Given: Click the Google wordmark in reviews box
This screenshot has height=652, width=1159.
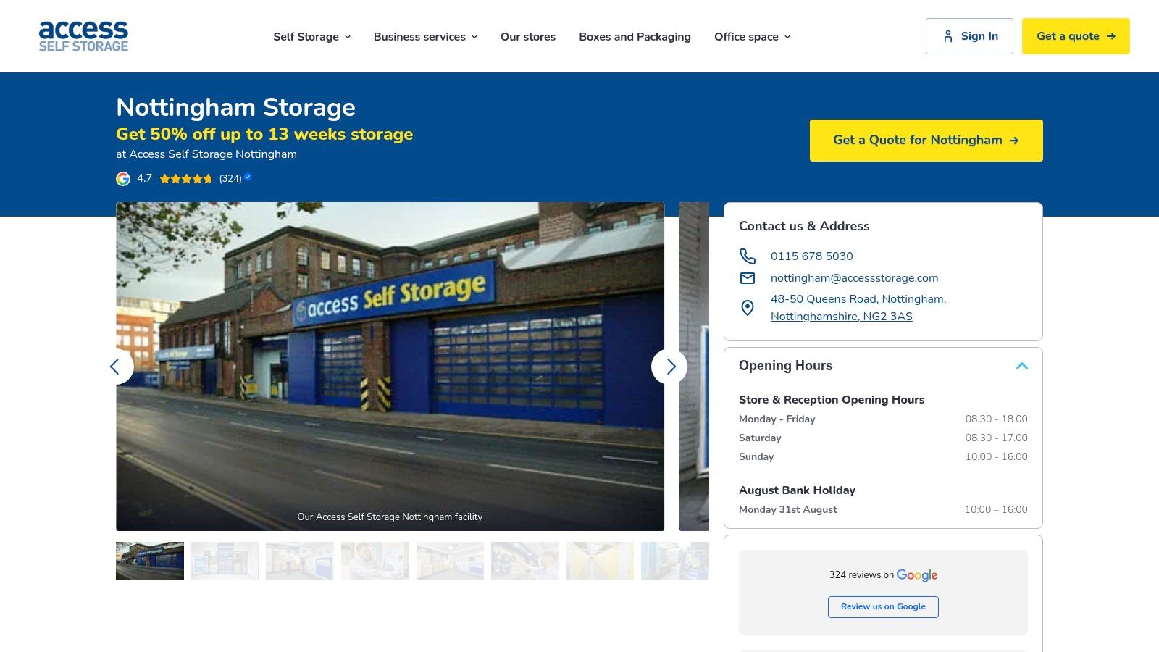Looking at the screenshot, I should pyautogui.click(x=917, y=575).
